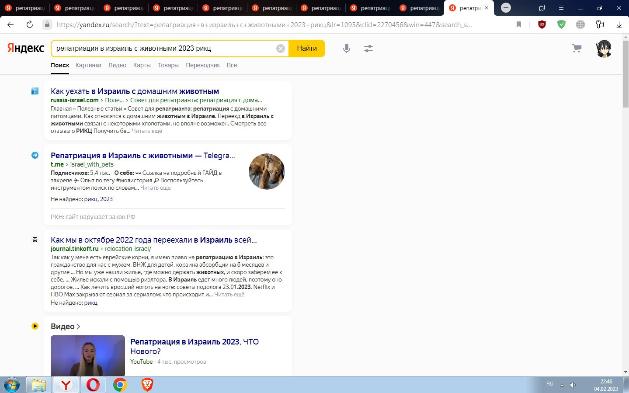Screen dimensions: 629x393
Task: Clear the search query with X icon
Action: coord(281,49)
